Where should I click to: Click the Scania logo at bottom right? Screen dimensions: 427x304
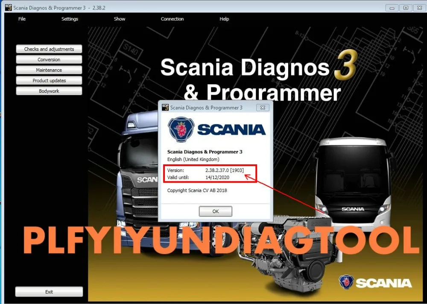(375, 282)
